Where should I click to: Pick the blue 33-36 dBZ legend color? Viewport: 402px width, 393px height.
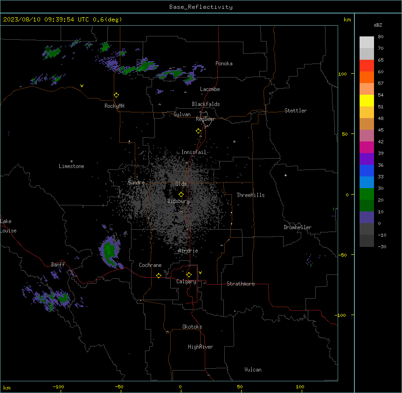click(x=367, y=170)
